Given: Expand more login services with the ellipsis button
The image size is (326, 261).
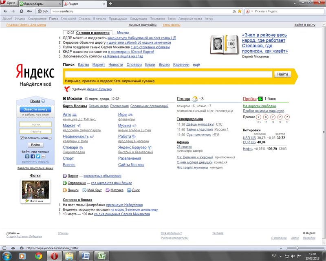Looking at the screenshot, I should click(43, 156).
